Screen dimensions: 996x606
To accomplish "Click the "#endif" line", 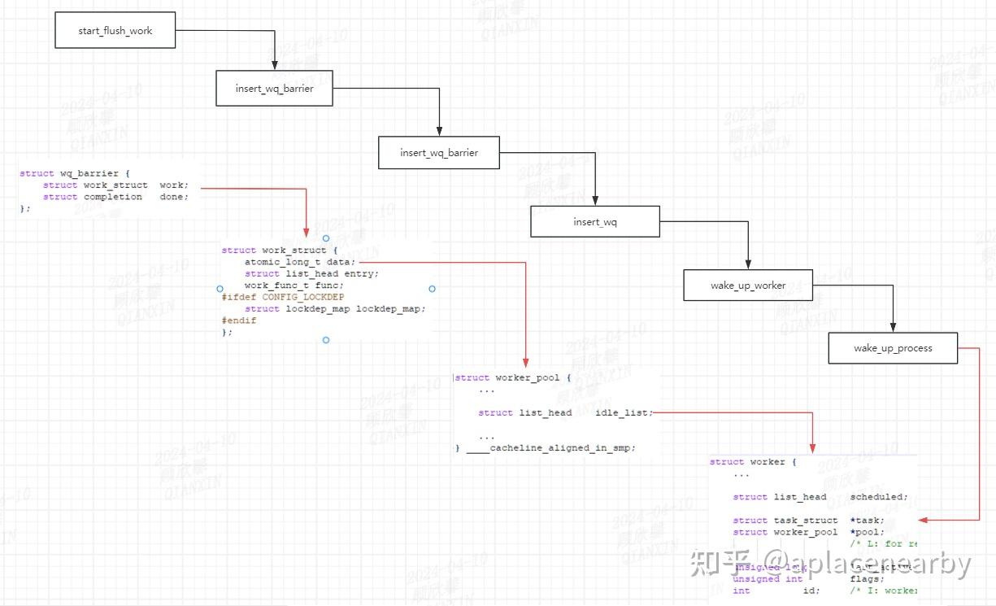I will pyautogui.click(x=238, y=320).
